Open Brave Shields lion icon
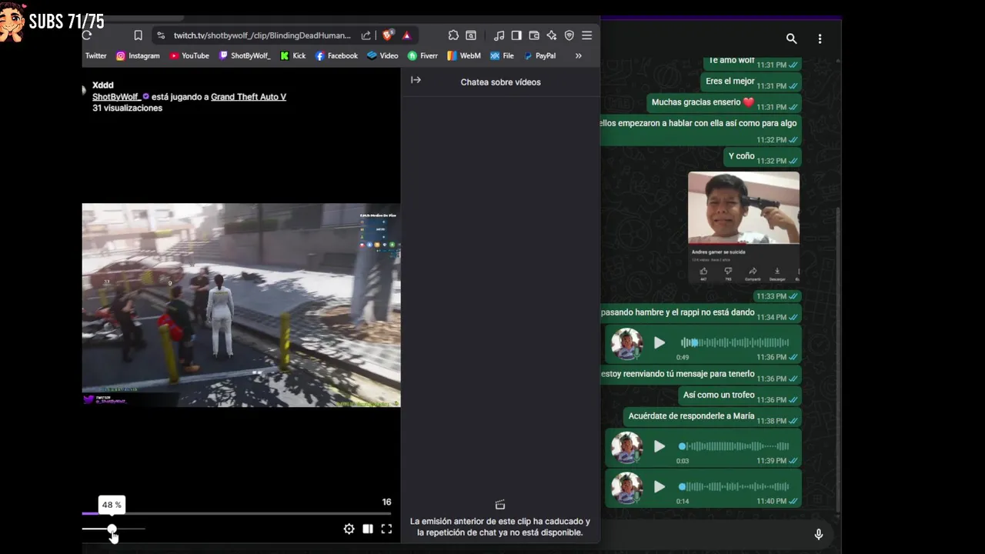The image size is (985, 554). pyautogui.click(x=389, y=35)
